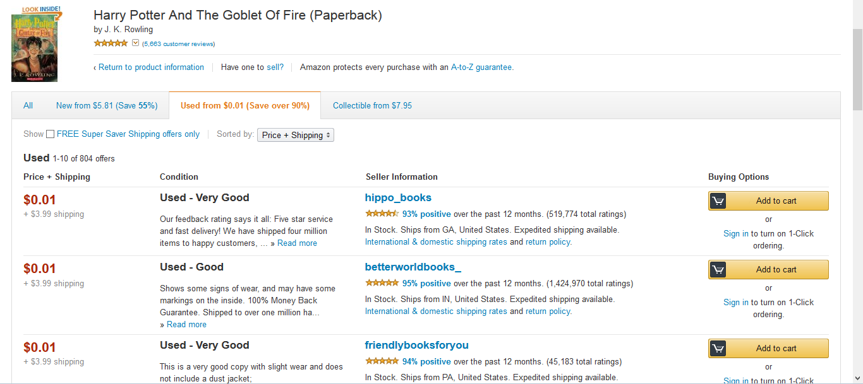Expand Read more for hippo_books description
This screenshot has width=863, height=384.
pyautogui.click(x=297, y=243)
